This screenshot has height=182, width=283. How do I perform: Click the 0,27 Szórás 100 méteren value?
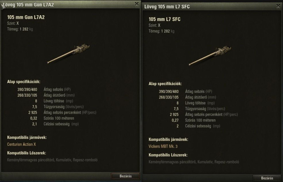[x=175, y=120]
